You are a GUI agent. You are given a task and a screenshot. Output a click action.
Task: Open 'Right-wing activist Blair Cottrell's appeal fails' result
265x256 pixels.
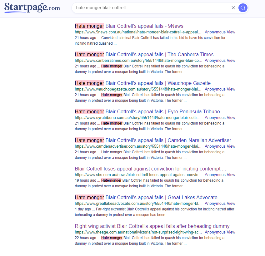[x=152, y=226]
